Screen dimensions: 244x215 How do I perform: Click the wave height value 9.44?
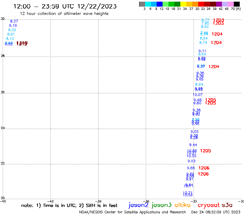click(x=193, y=145)
